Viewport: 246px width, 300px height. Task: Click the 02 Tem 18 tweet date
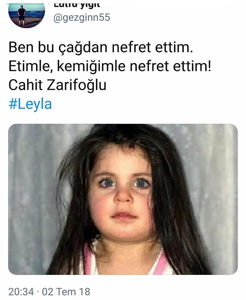tap(66, 292)
